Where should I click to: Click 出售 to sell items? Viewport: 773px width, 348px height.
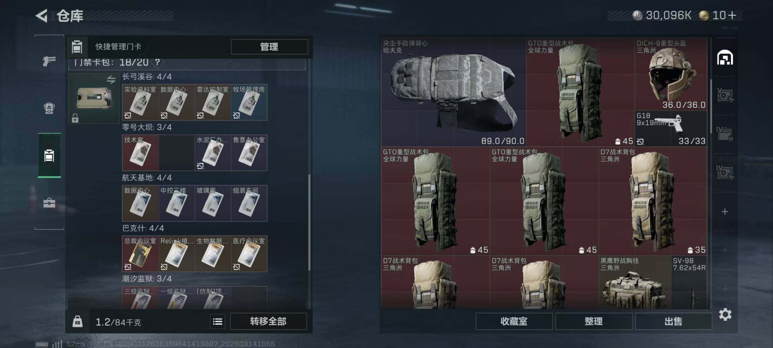pyautogui.click(x=673, y=321)
